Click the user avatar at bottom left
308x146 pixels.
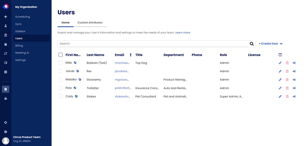pos(6,141)
